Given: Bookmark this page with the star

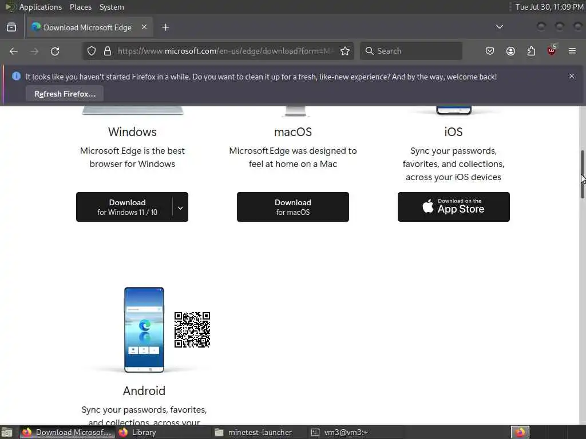Looking at the screenshot, I should [x=345, y=51].
